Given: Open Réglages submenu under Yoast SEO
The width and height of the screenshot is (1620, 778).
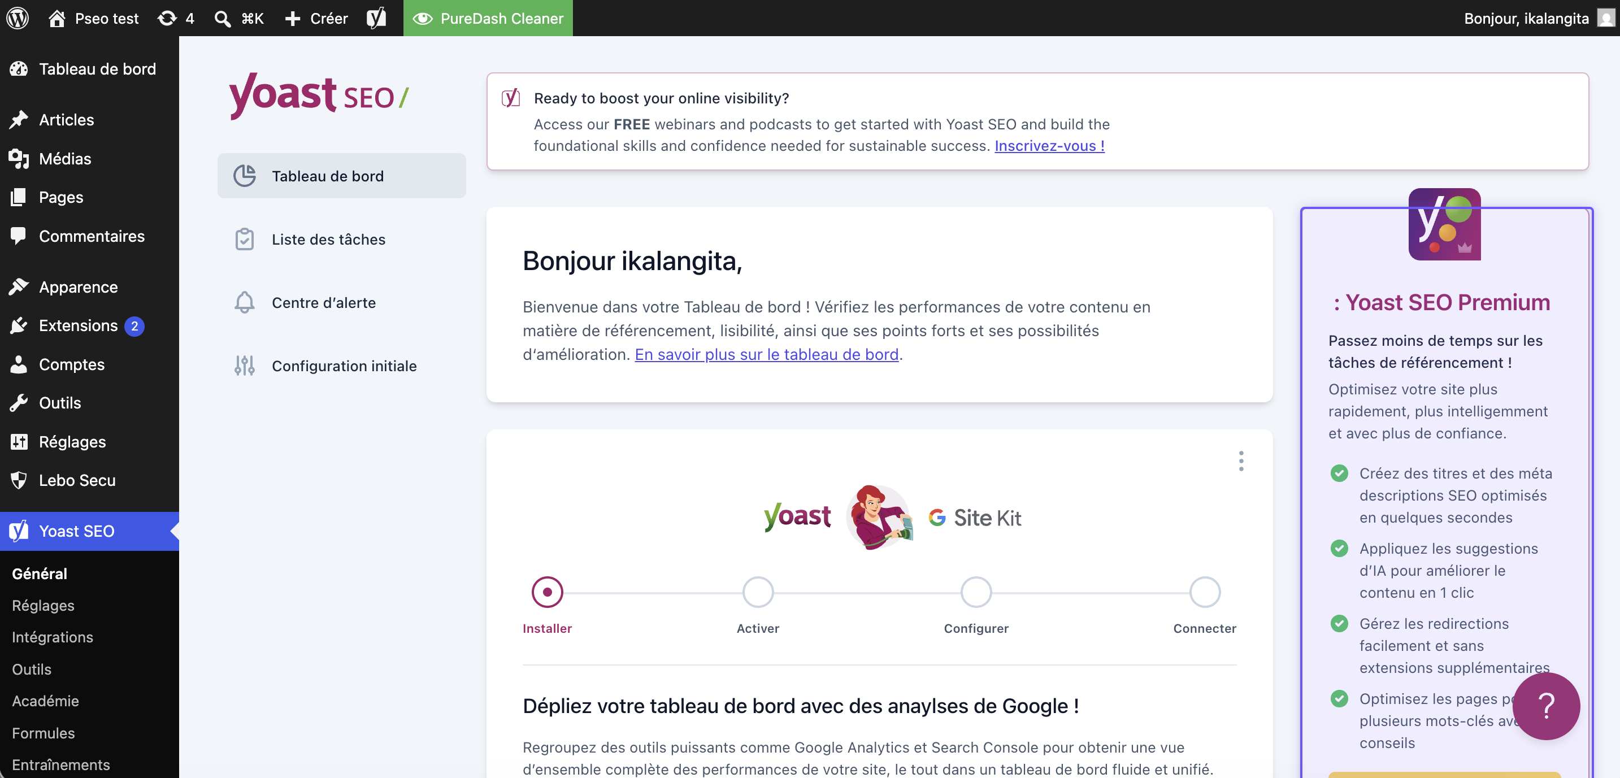Looking at the screenshot, I should pyautogui.click(x=43, y=605).
